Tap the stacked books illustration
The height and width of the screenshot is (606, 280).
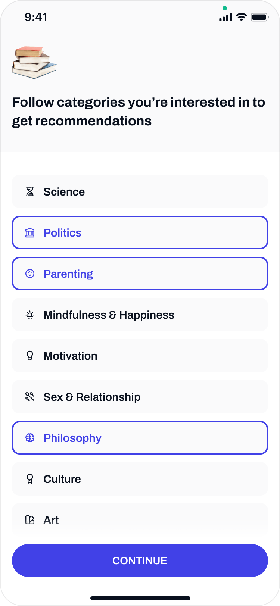coord(34,62)
